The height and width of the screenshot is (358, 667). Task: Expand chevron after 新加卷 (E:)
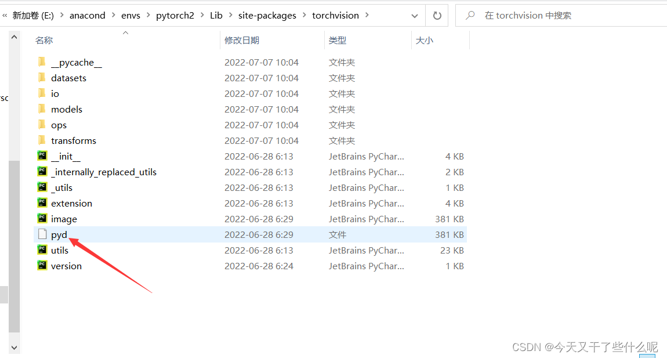[x=61, y=15]
